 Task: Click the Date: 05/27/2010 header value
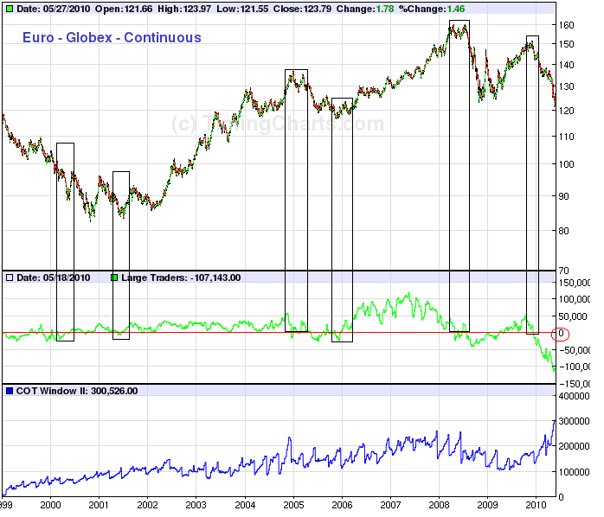(53, 9)
